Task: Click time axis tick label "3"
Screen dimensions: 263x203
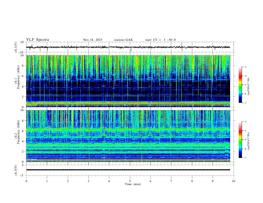Action: [x=88, y=181]
